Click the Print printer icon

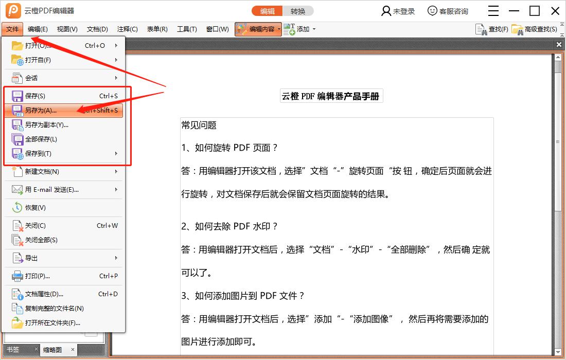[x=17, y=276]
